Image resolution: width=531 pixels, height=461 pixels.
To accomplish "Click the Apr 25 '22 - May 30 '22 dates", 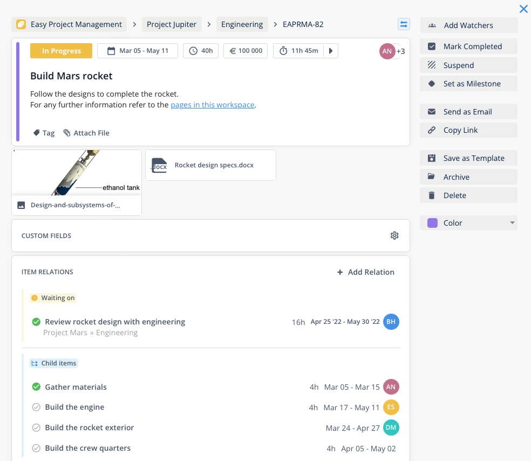I will (x=345, y=322).
